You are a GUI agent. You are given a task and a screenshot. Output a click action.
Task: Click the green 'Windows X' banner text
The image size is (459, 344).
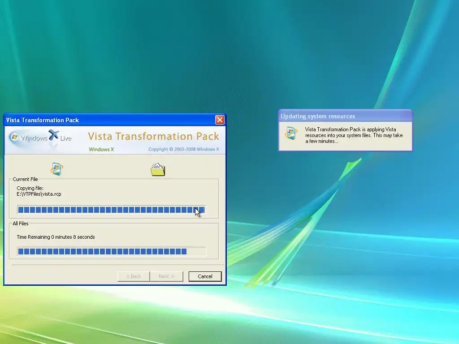(101, 149)
